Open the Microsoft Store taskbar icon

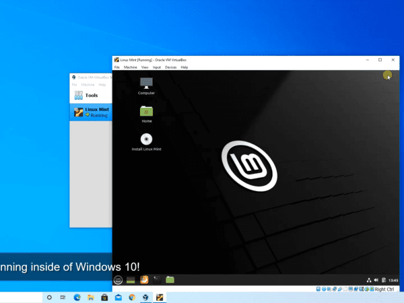(104, 298)
